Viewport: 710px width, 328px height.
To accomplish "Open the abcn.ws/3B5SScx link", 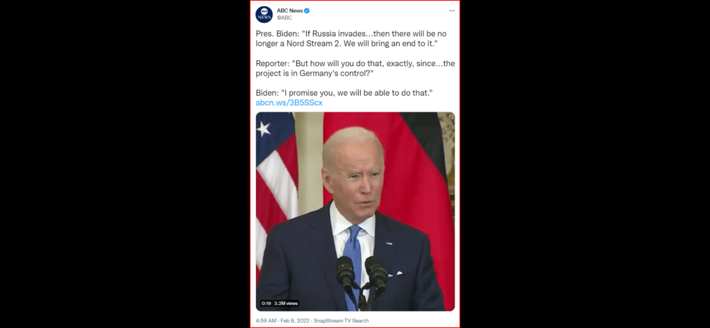I will (x=289, y=103).
